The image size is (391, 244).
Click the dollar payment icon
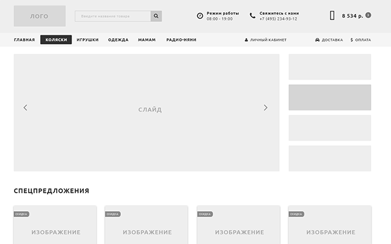[x=352, y=40]
